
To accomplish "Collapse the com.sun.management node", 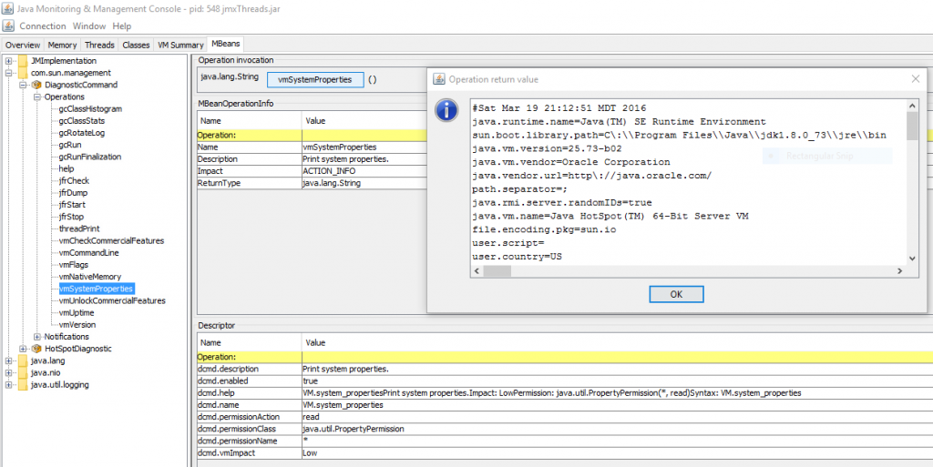I will [9, 73].
